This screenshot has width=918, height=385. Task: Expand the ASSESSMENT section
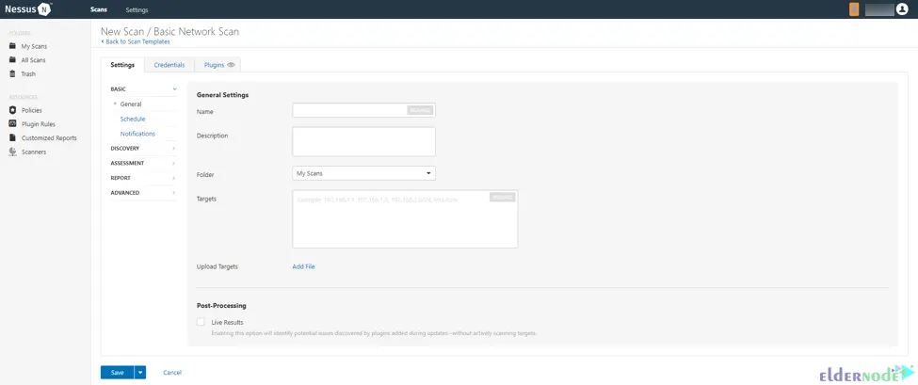(143, 163)
